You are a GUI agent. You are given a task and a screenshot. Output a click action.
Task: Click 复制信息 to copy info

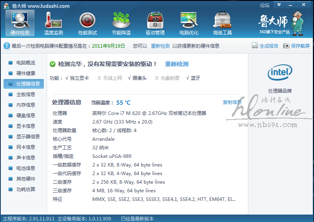(232, 102)
